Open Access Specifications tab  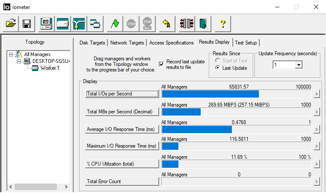pos(171,43)
